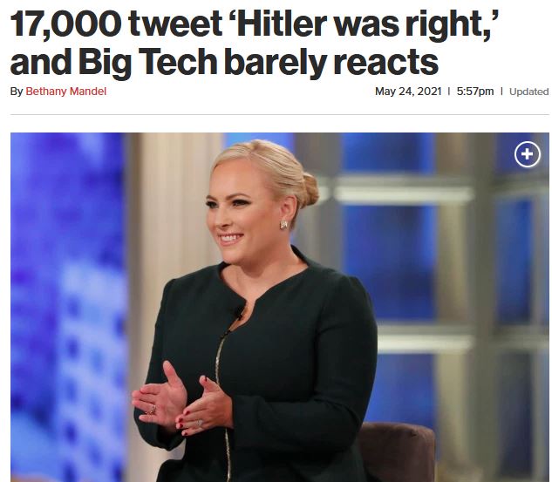Click the '5:57pm' publish time

(475, 92)
